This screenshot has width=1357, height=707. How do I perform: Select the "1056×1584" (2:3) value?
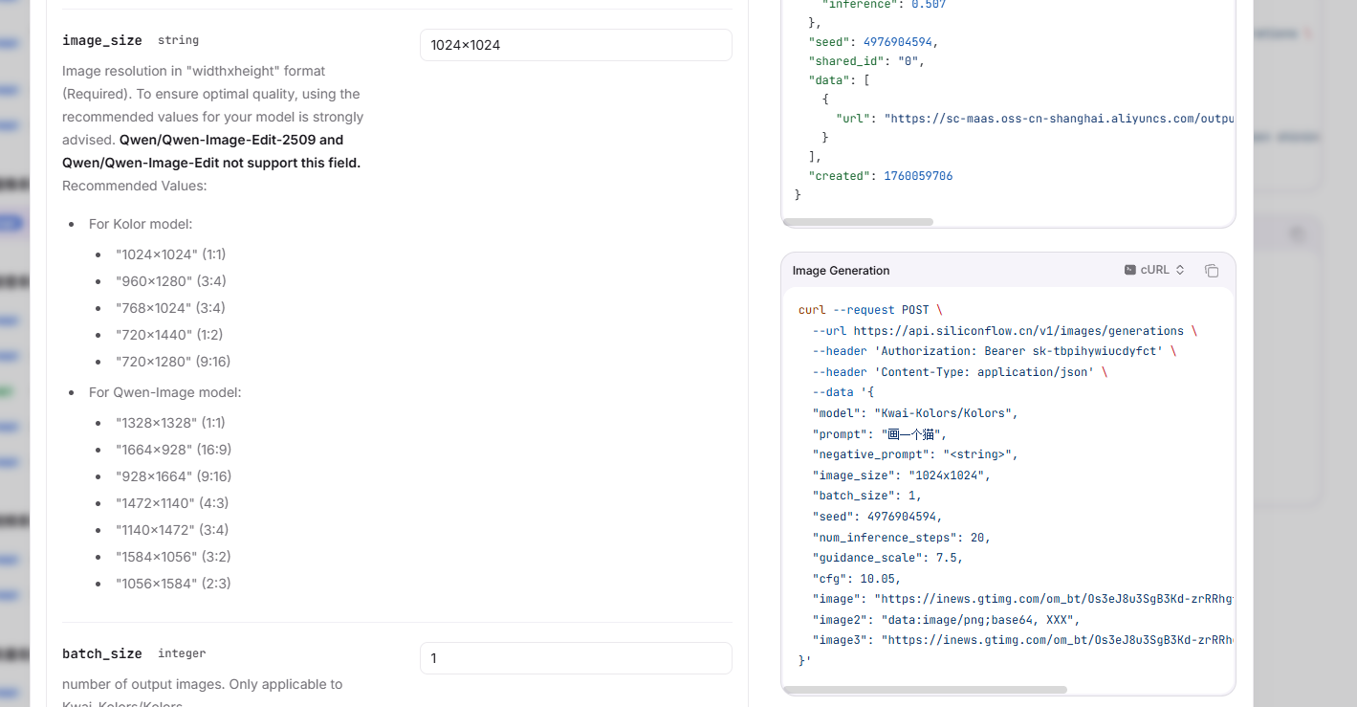(x=173, y=584)
